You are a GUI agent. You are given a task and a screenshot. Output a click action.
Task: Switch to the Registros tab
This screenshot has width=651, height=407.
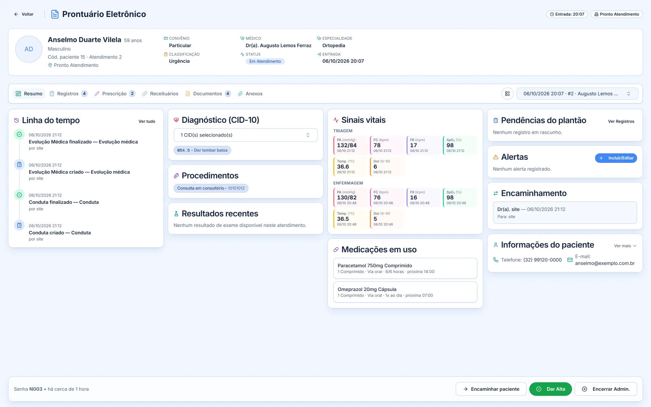tap(68, 94)
